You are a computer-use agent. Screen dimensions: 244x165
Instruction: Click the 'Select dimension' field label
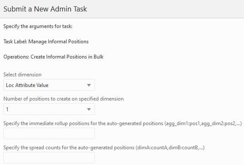22,75
